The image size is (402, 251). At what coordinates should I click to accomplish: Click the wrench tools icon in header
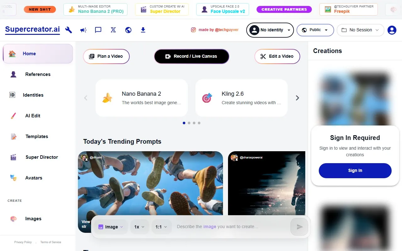tap(68, 30)
